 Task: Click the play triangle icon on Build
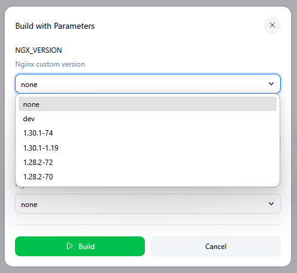click(69, 246)
